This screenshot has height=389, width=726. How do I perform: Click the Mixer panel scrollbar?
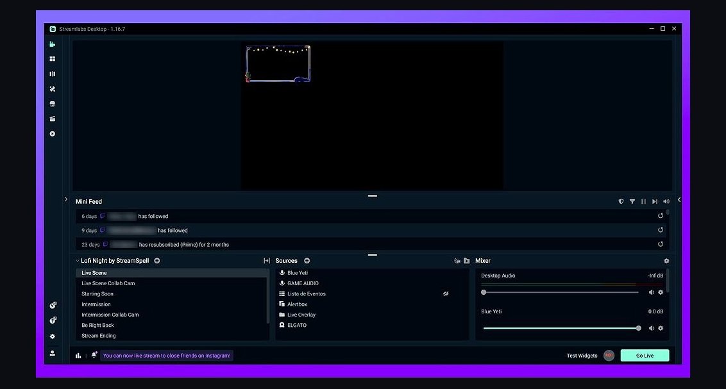coord(667,280)
